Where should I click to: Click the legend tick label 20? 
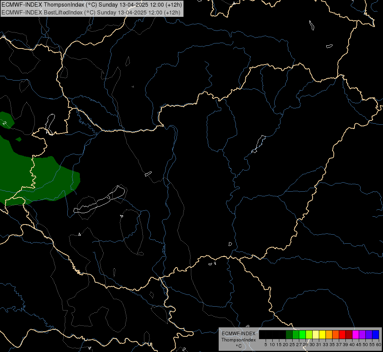click(x=286, y=345)
